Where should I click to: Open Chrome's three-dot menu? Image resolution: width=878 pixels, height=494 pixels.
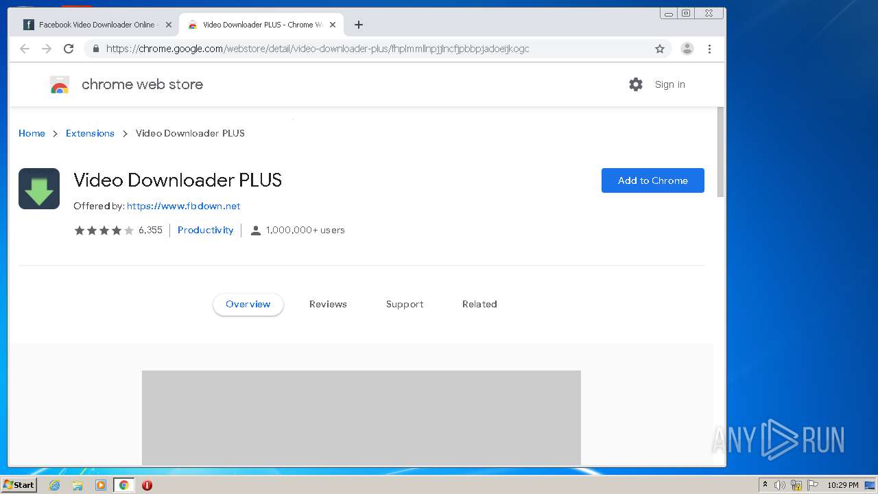click(709, 49)
